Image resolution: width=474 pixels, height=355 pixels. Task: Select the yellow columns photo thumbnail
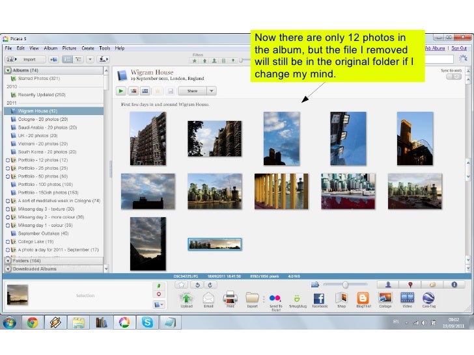(x=281, y=191)
